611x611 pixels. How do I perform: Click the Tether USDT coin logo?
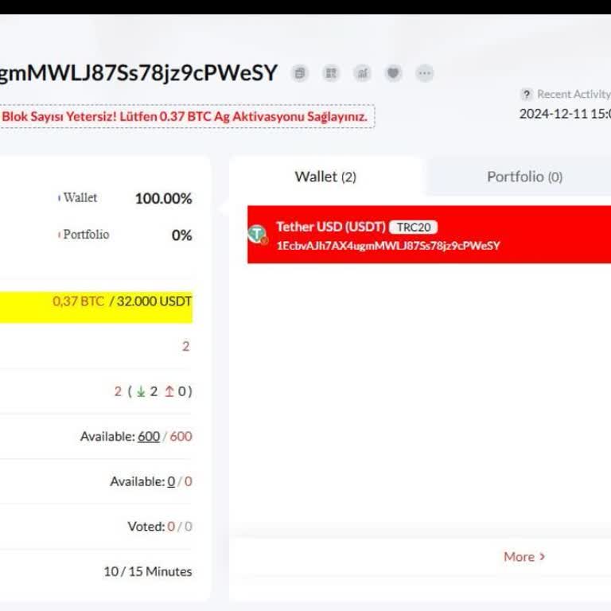click(258, 234)
